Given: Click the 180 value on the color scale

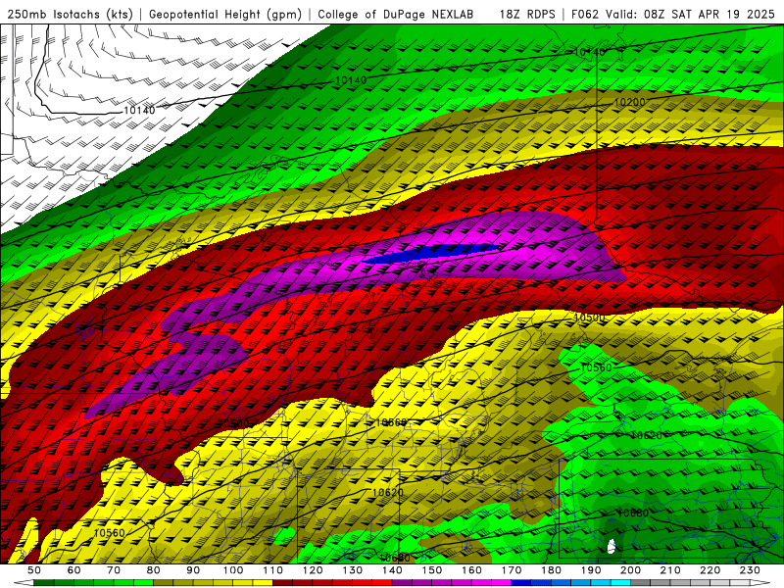Looking at the screenshot, I should point(551,570).
